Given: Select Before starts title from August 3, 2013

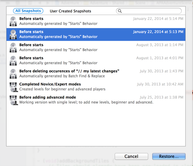Looking at the screenshot, I should [x=31, y=45].
